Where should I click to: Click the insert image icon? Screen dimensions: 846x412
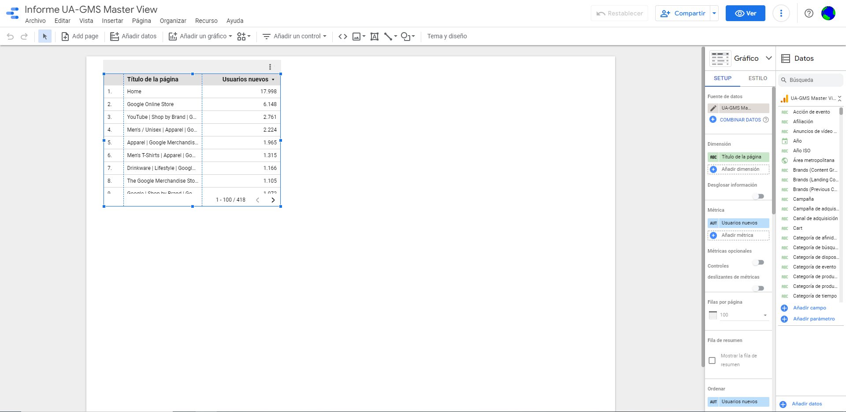pyautogui.click(x=359, y=37)
